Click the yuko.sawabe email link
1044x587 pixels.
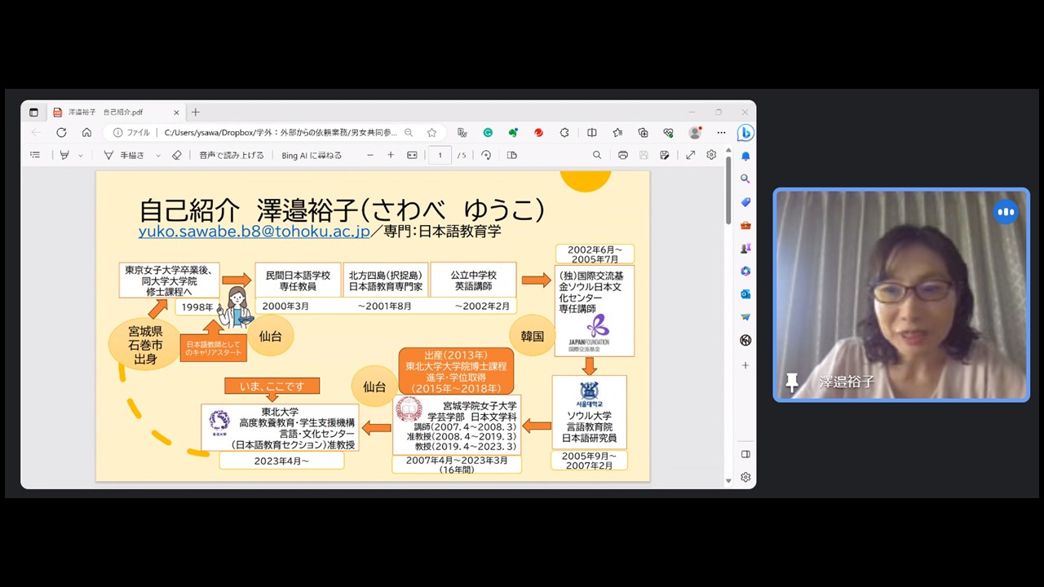[254, 231]
